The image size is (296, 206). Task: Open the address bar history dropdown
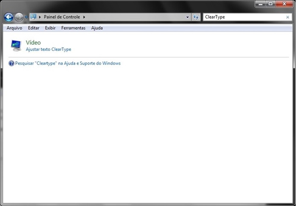(187, 17)
